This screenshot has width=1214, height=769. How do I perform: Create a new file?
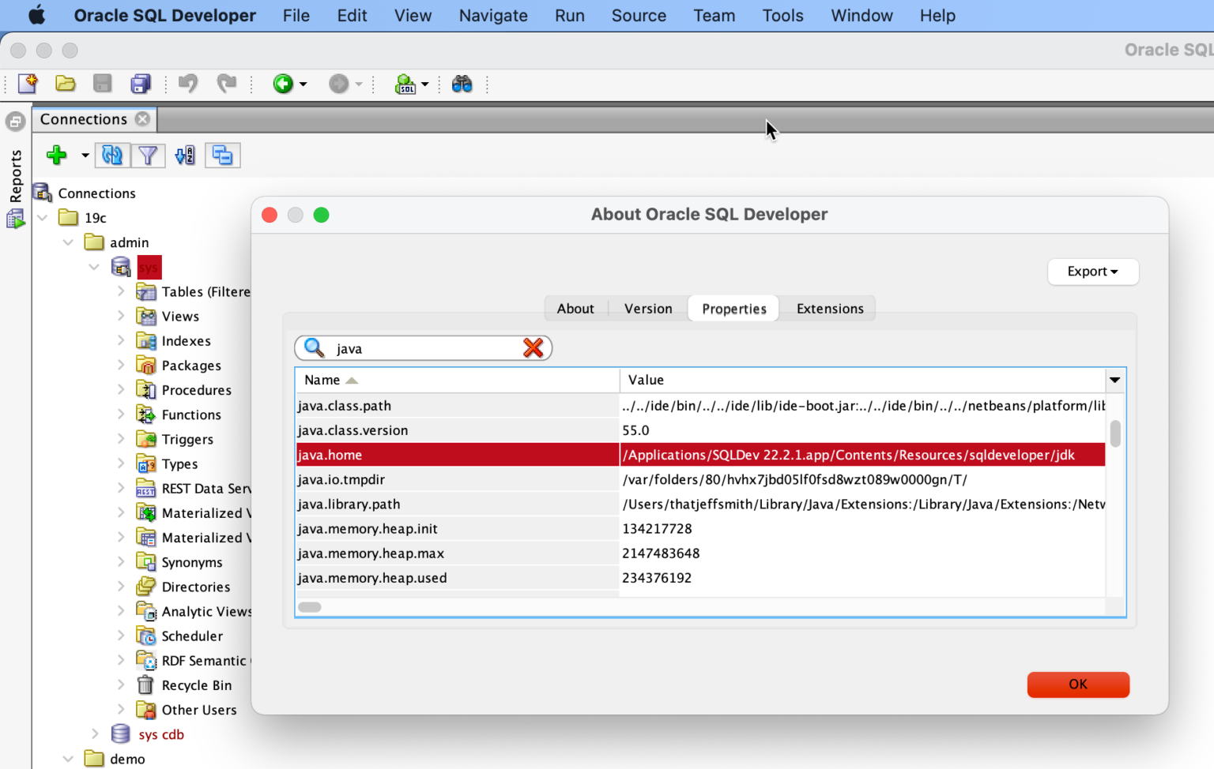tap(27, 84)
